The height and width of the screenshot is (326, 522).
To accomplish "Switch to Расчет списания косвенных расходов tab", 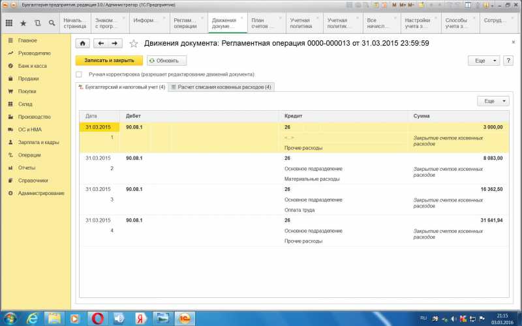I will (x=221, y=87).
